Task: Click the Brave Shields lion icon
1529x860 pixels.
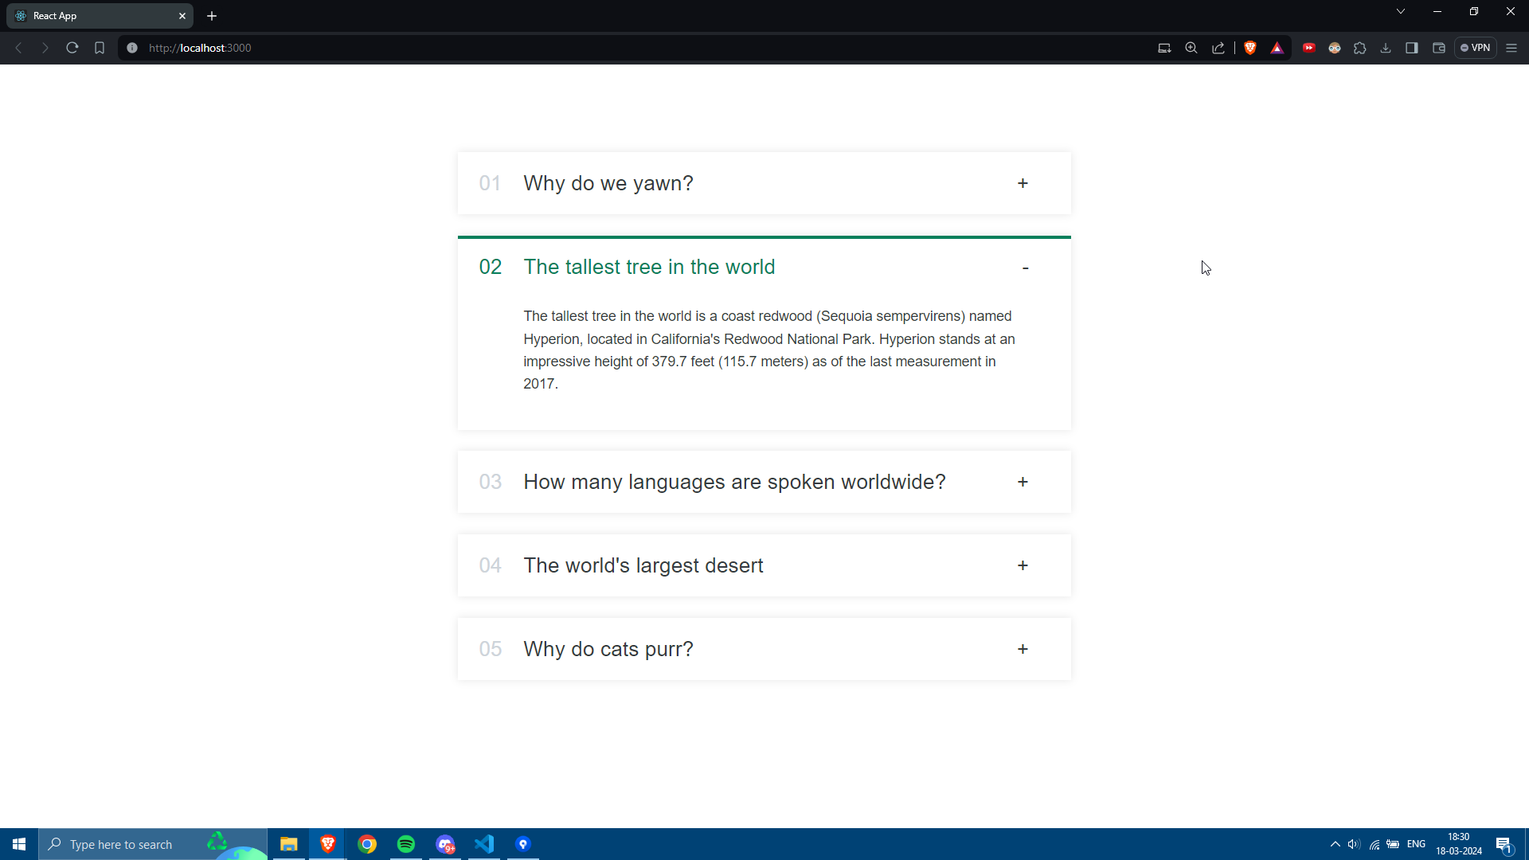Action: click(1250, 48)
